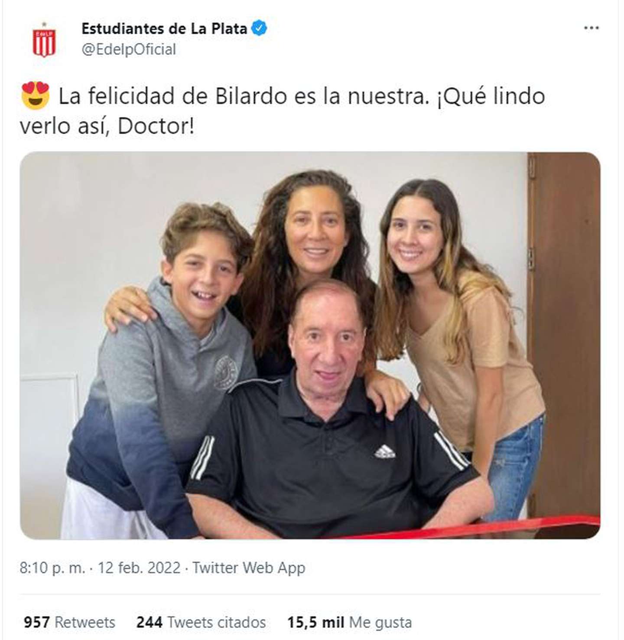The height and width of the screenshot is (640, 624).
Task: Open the 8:10 p. m. 12 feb. 2022 timestamp
Action: pos(100,568)
